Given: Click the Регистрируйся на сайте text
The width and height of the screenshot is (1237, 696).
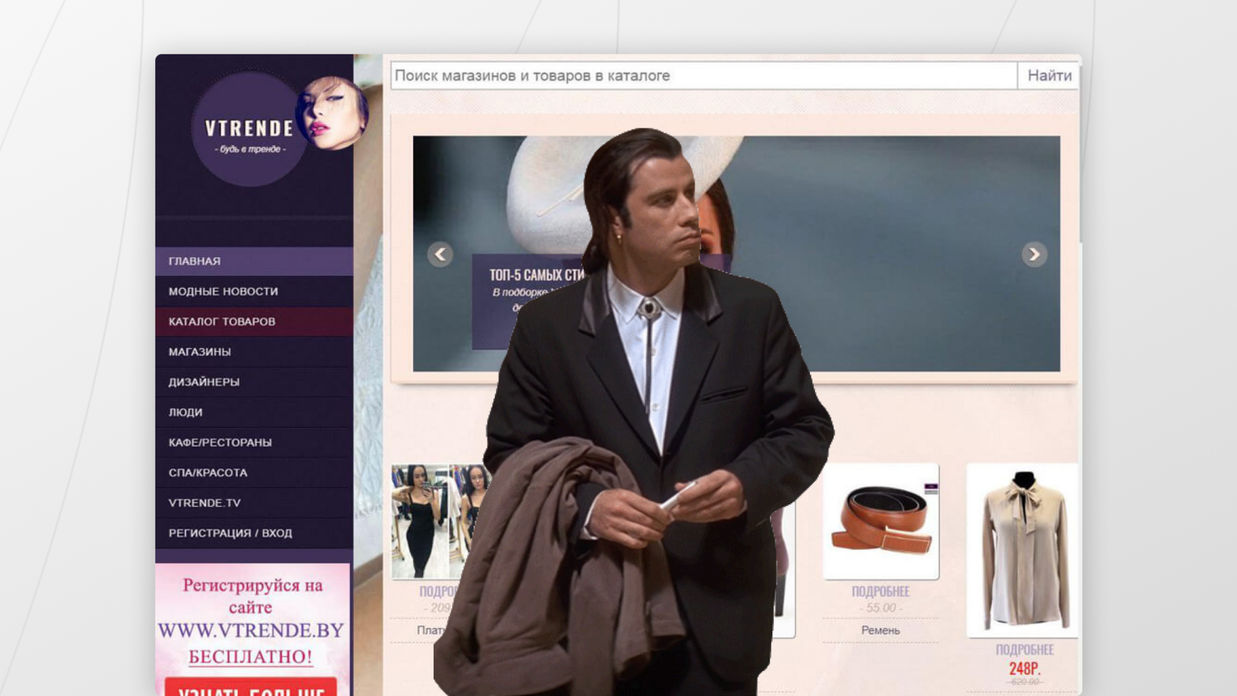Looking at the screenshot, I should [252, 597].
